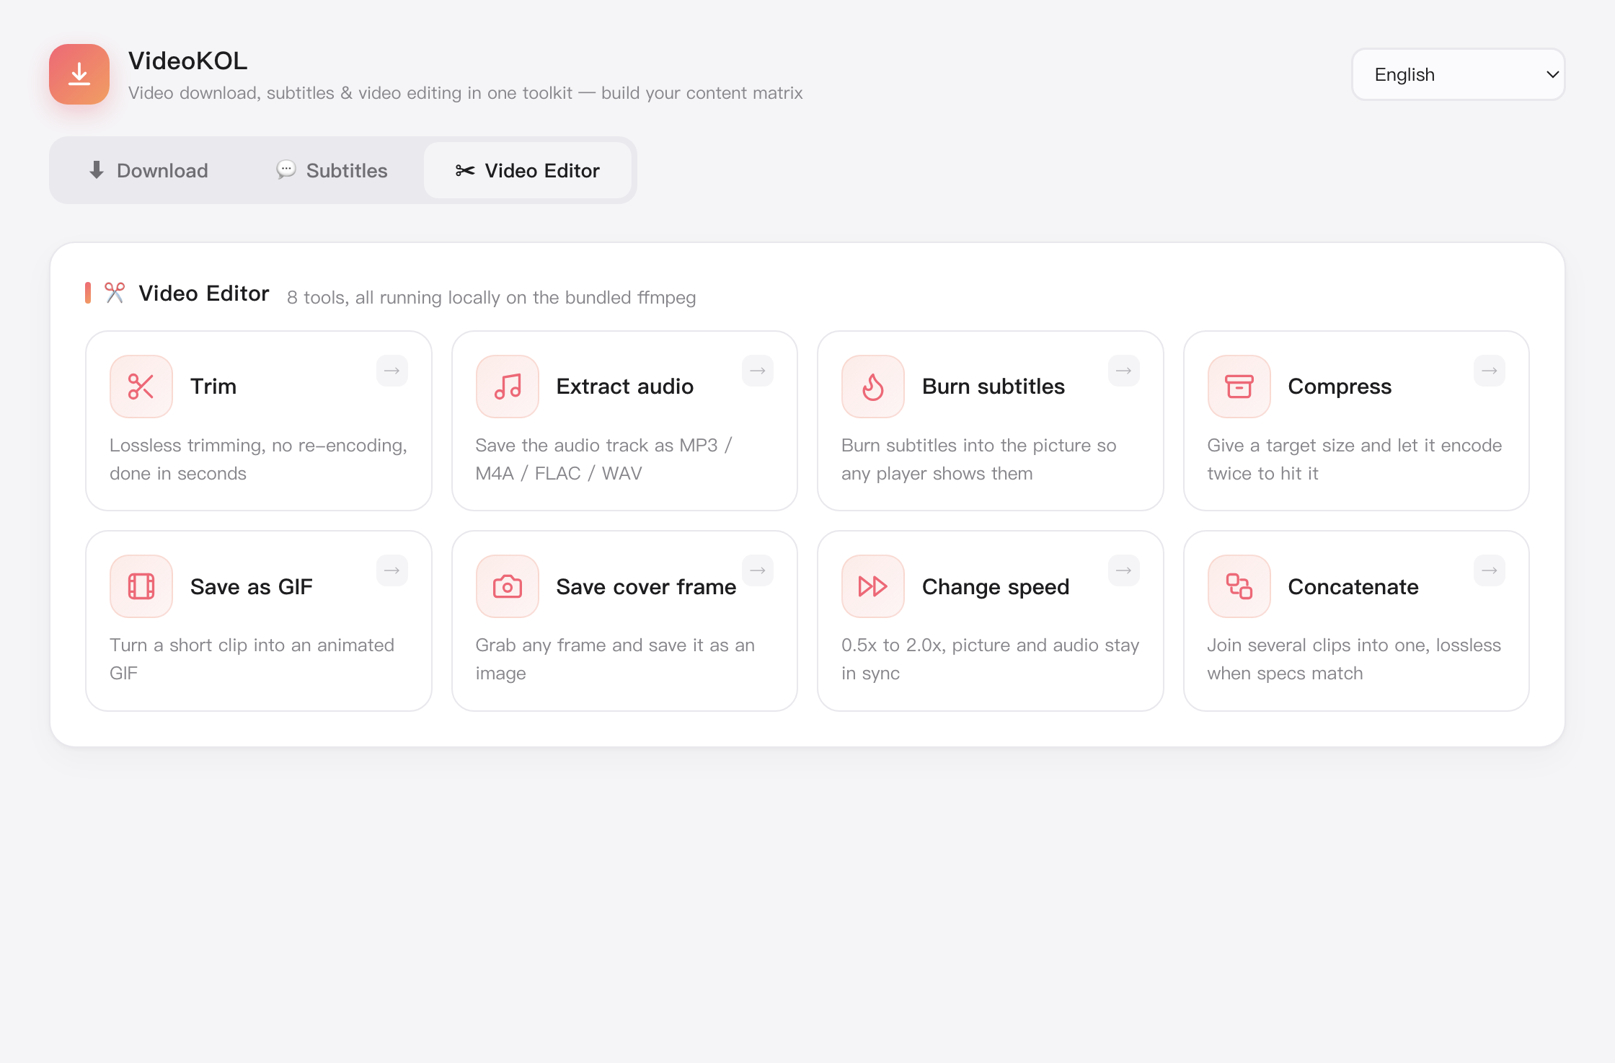Open Save as GIF via its arrow
The image size is (1615, 1063).
(x=392, y=570)
